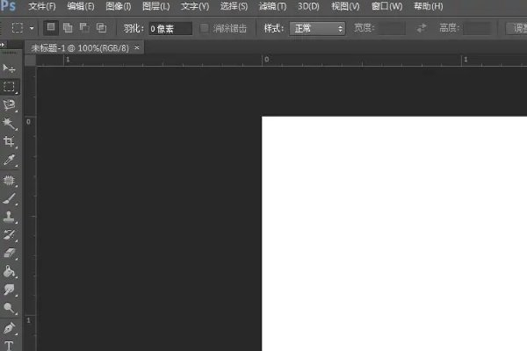Enable Intersect with Selection mode
The height and width of the screenshot is (351, 527).
tap(101, 28)
